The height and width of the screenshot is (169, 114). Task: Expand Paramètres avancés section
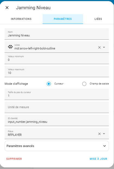[x=57, y=146]
